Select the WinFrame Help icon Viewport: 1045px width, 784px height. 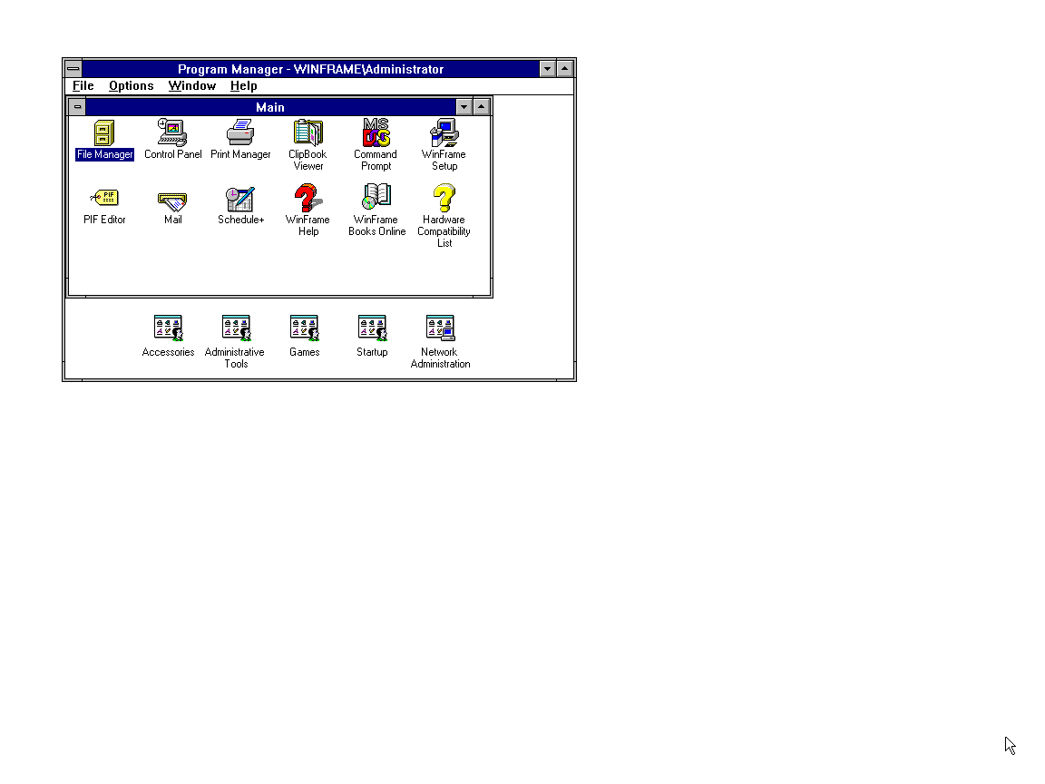[x=308, y=198]
